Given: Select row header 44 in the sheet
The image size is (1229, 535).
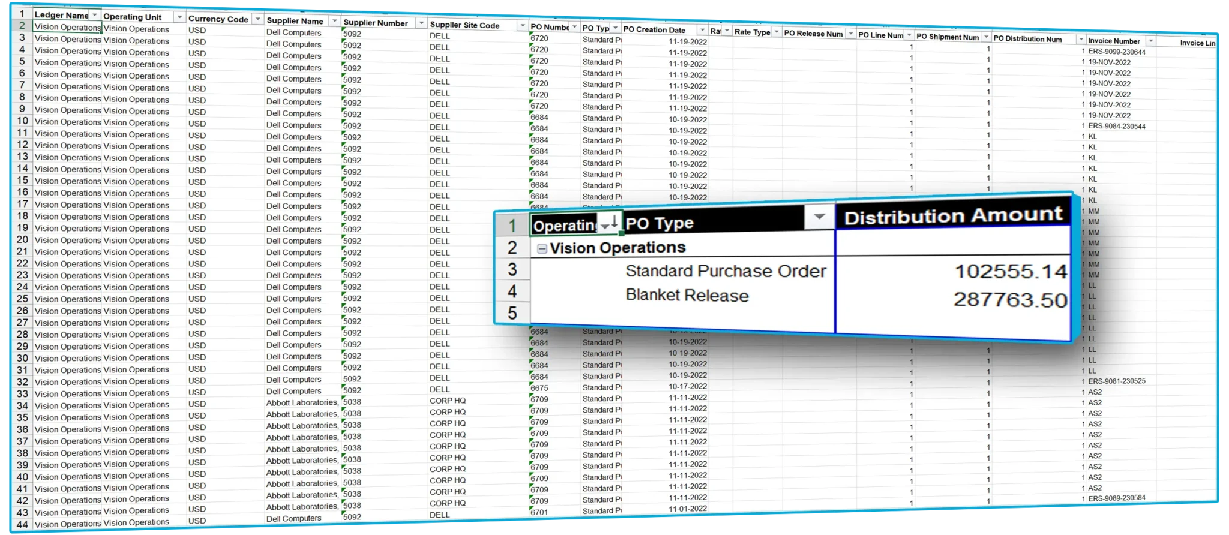Looking at the screenshot, I should [22, 524].
